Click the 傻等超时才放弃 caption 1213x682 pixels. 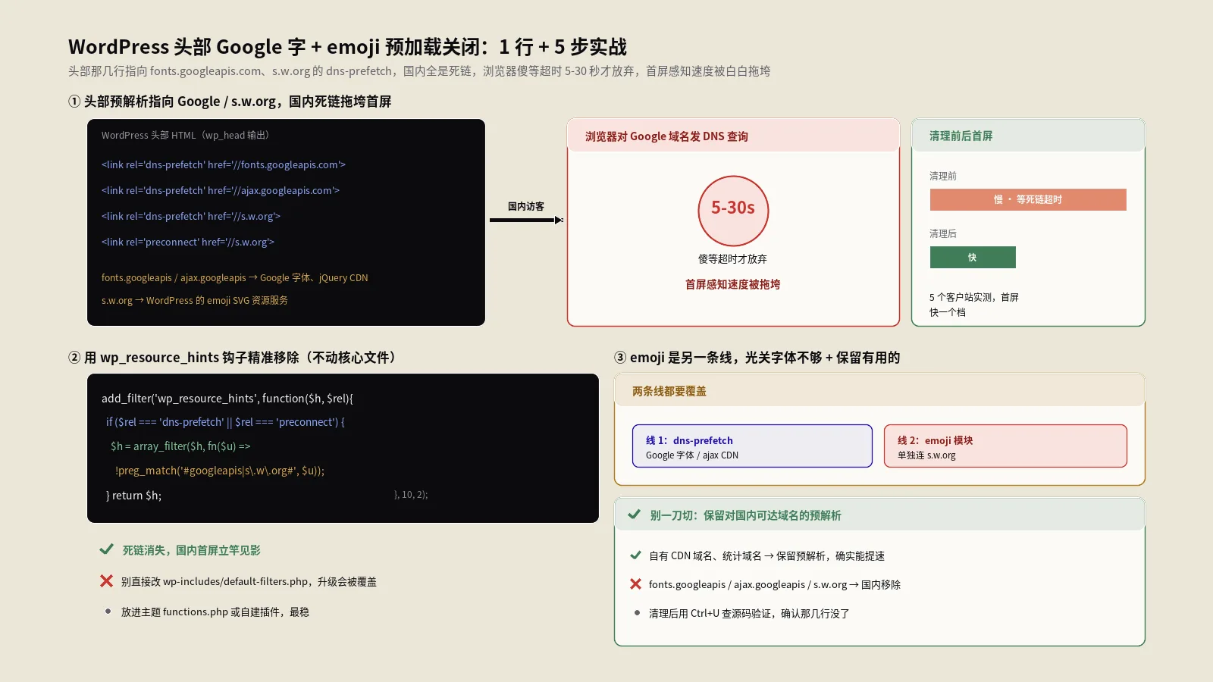[x=733, y=258]
